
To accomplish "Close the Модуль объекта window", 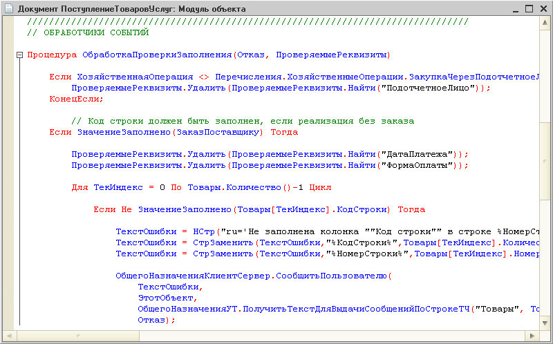I will [x=543, y=9].
